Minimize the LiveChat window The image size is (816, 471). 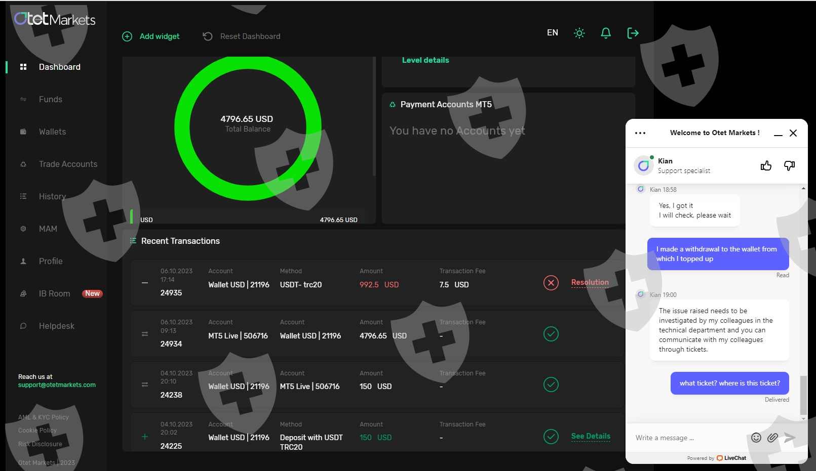click(x=778, y=134)
